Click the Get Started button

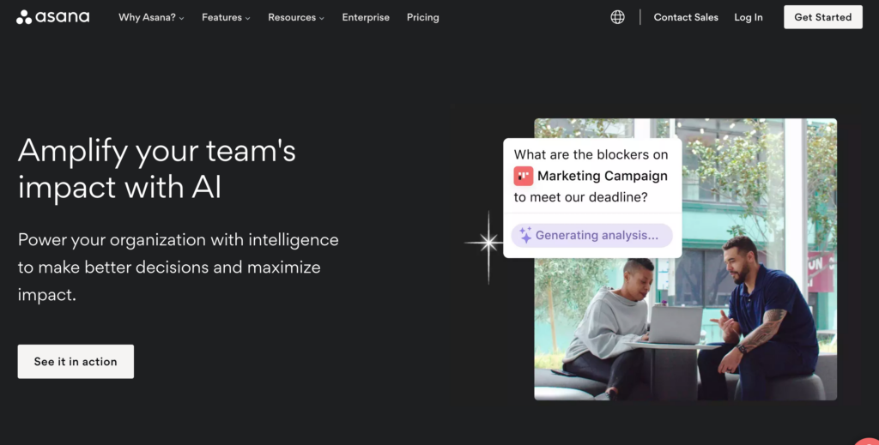pyautogui.click(x=823, y=17)
